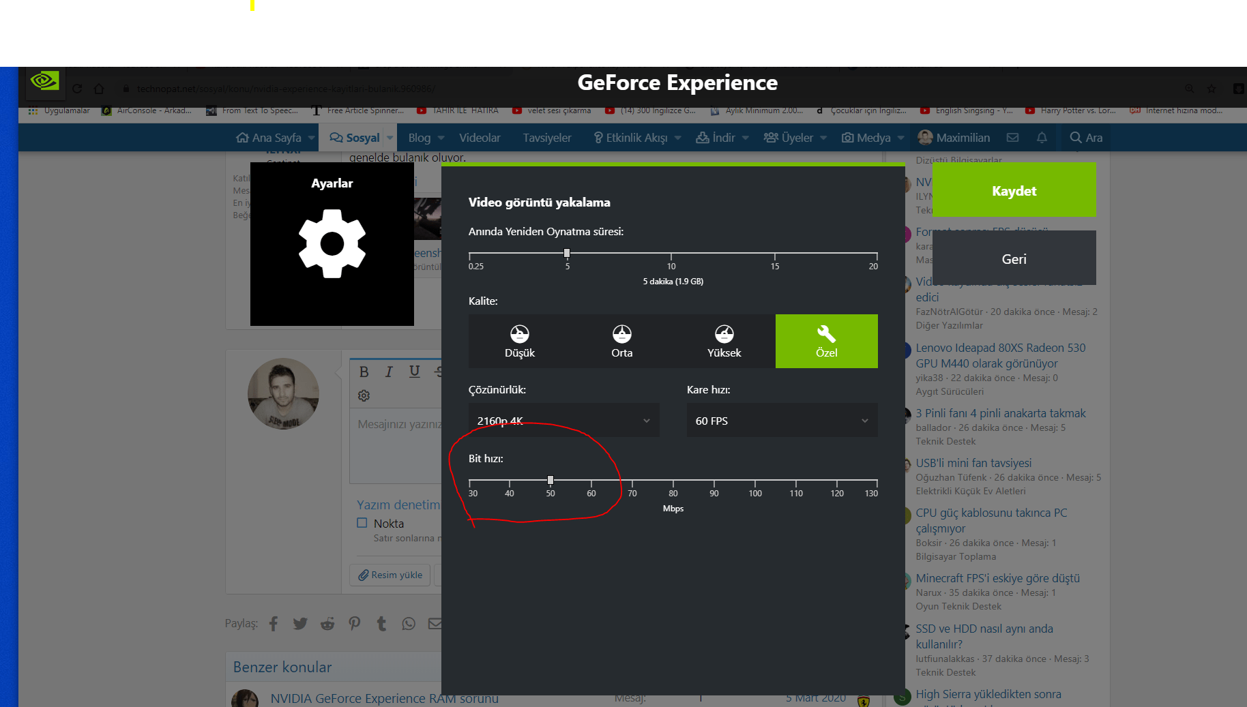1247x707 pixels.
Task: Click the browser address bar URL
Action: coord(286,89)
